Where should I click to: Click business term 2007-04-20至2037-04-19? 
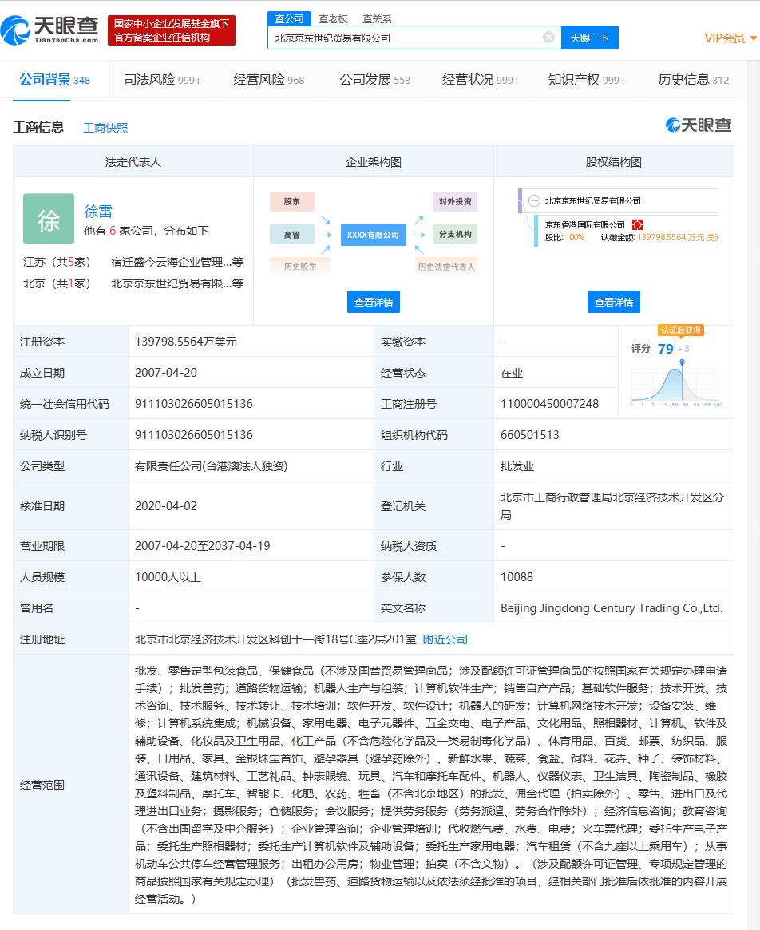tap(202, 546)
